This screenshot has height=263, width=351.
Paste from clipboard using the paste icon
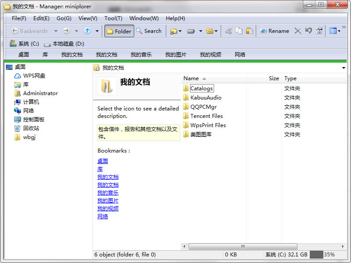(248, 31)
